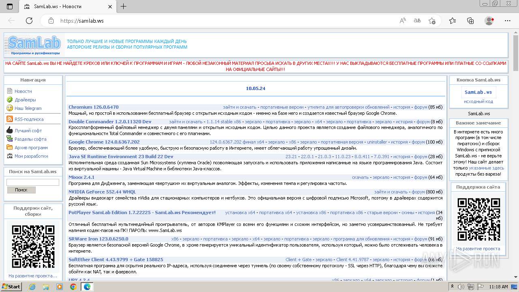Click QR code under Поддержка сайта

click(x=478, y=219)
